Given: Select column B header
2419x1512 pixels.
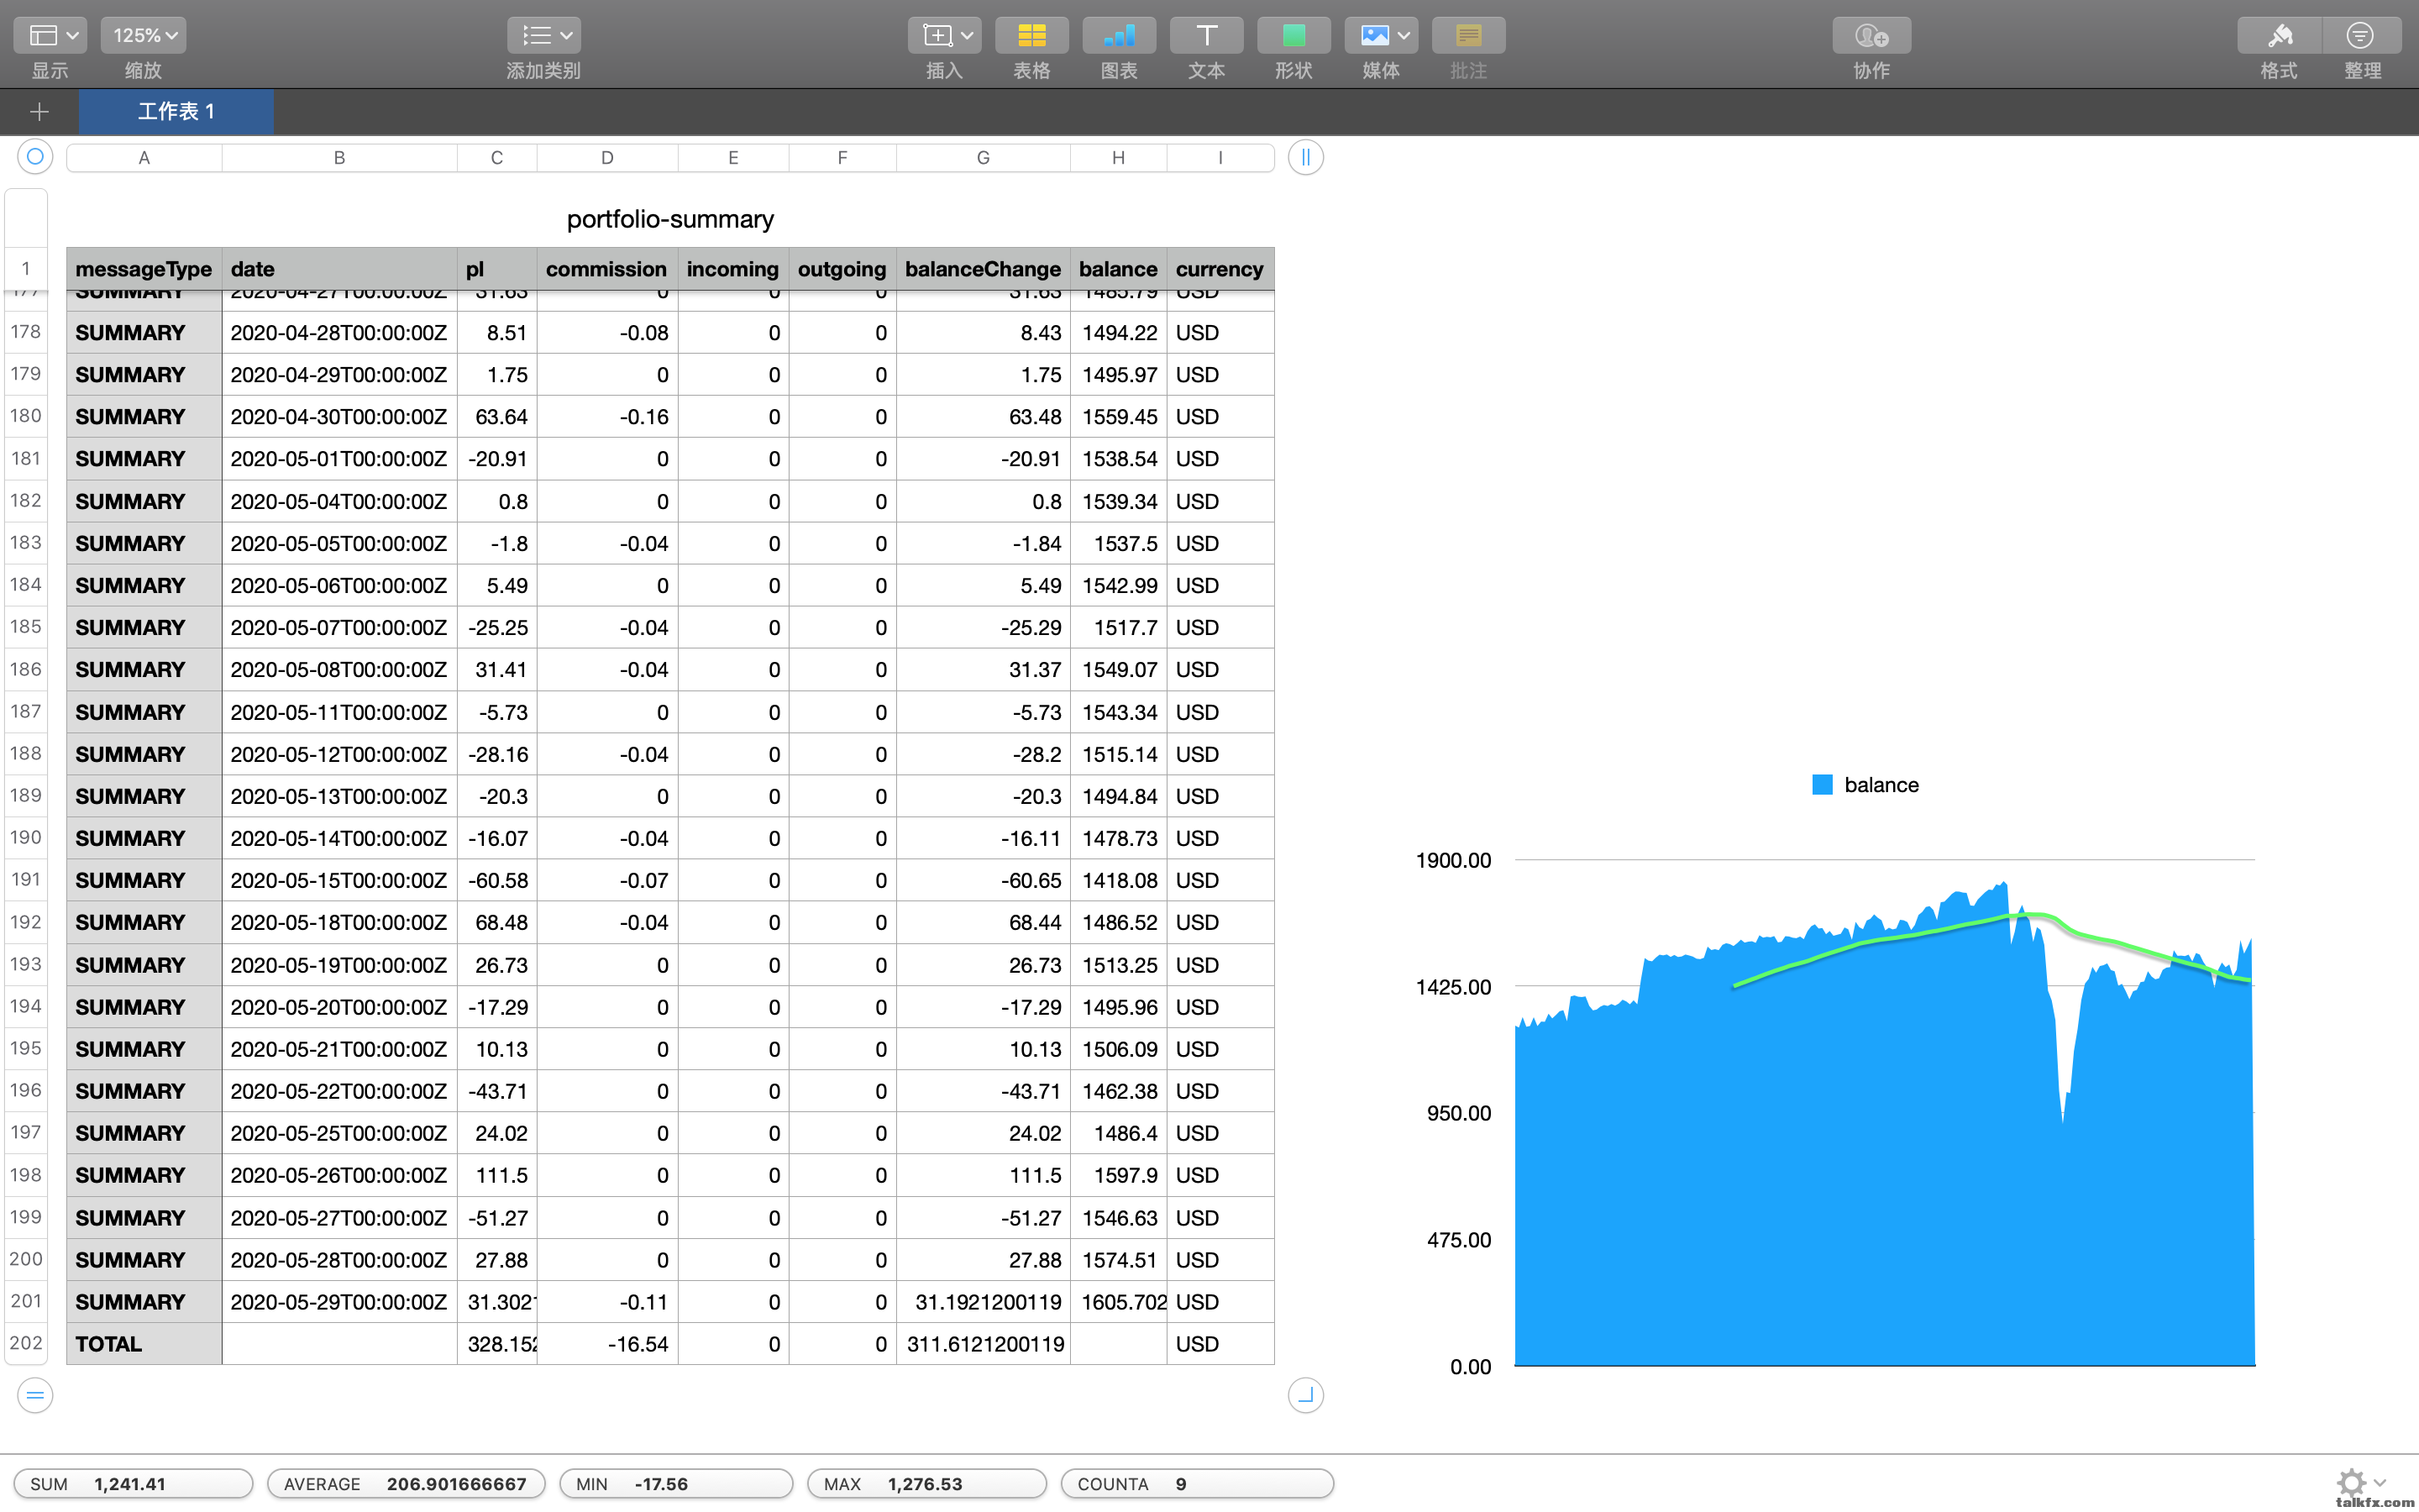Looking at the screenshot, I should click(x=338, y=158).
